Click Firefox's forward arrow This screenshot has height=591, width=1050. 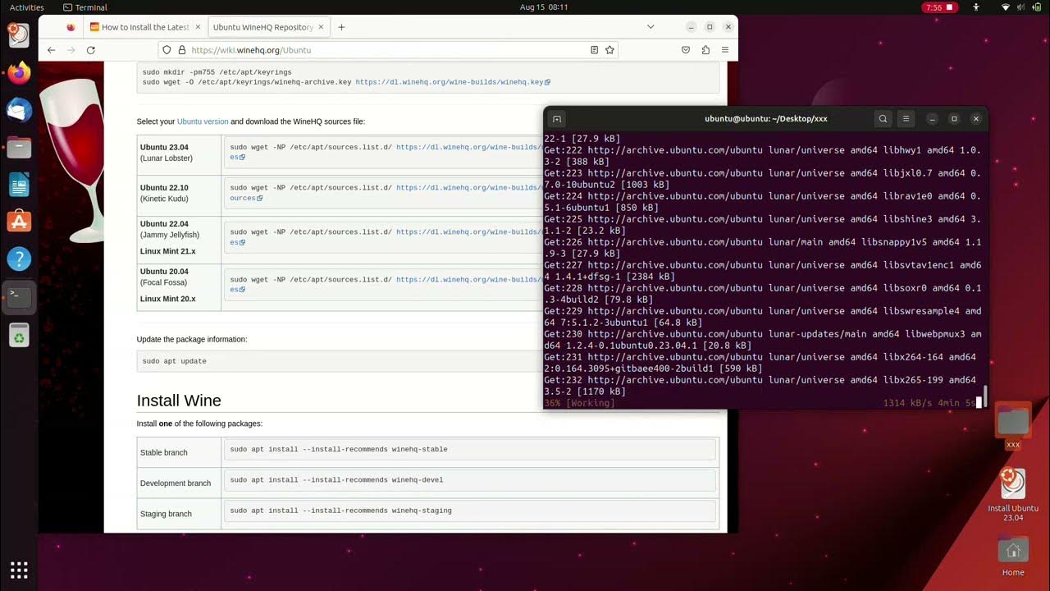[x=71, y=50]
